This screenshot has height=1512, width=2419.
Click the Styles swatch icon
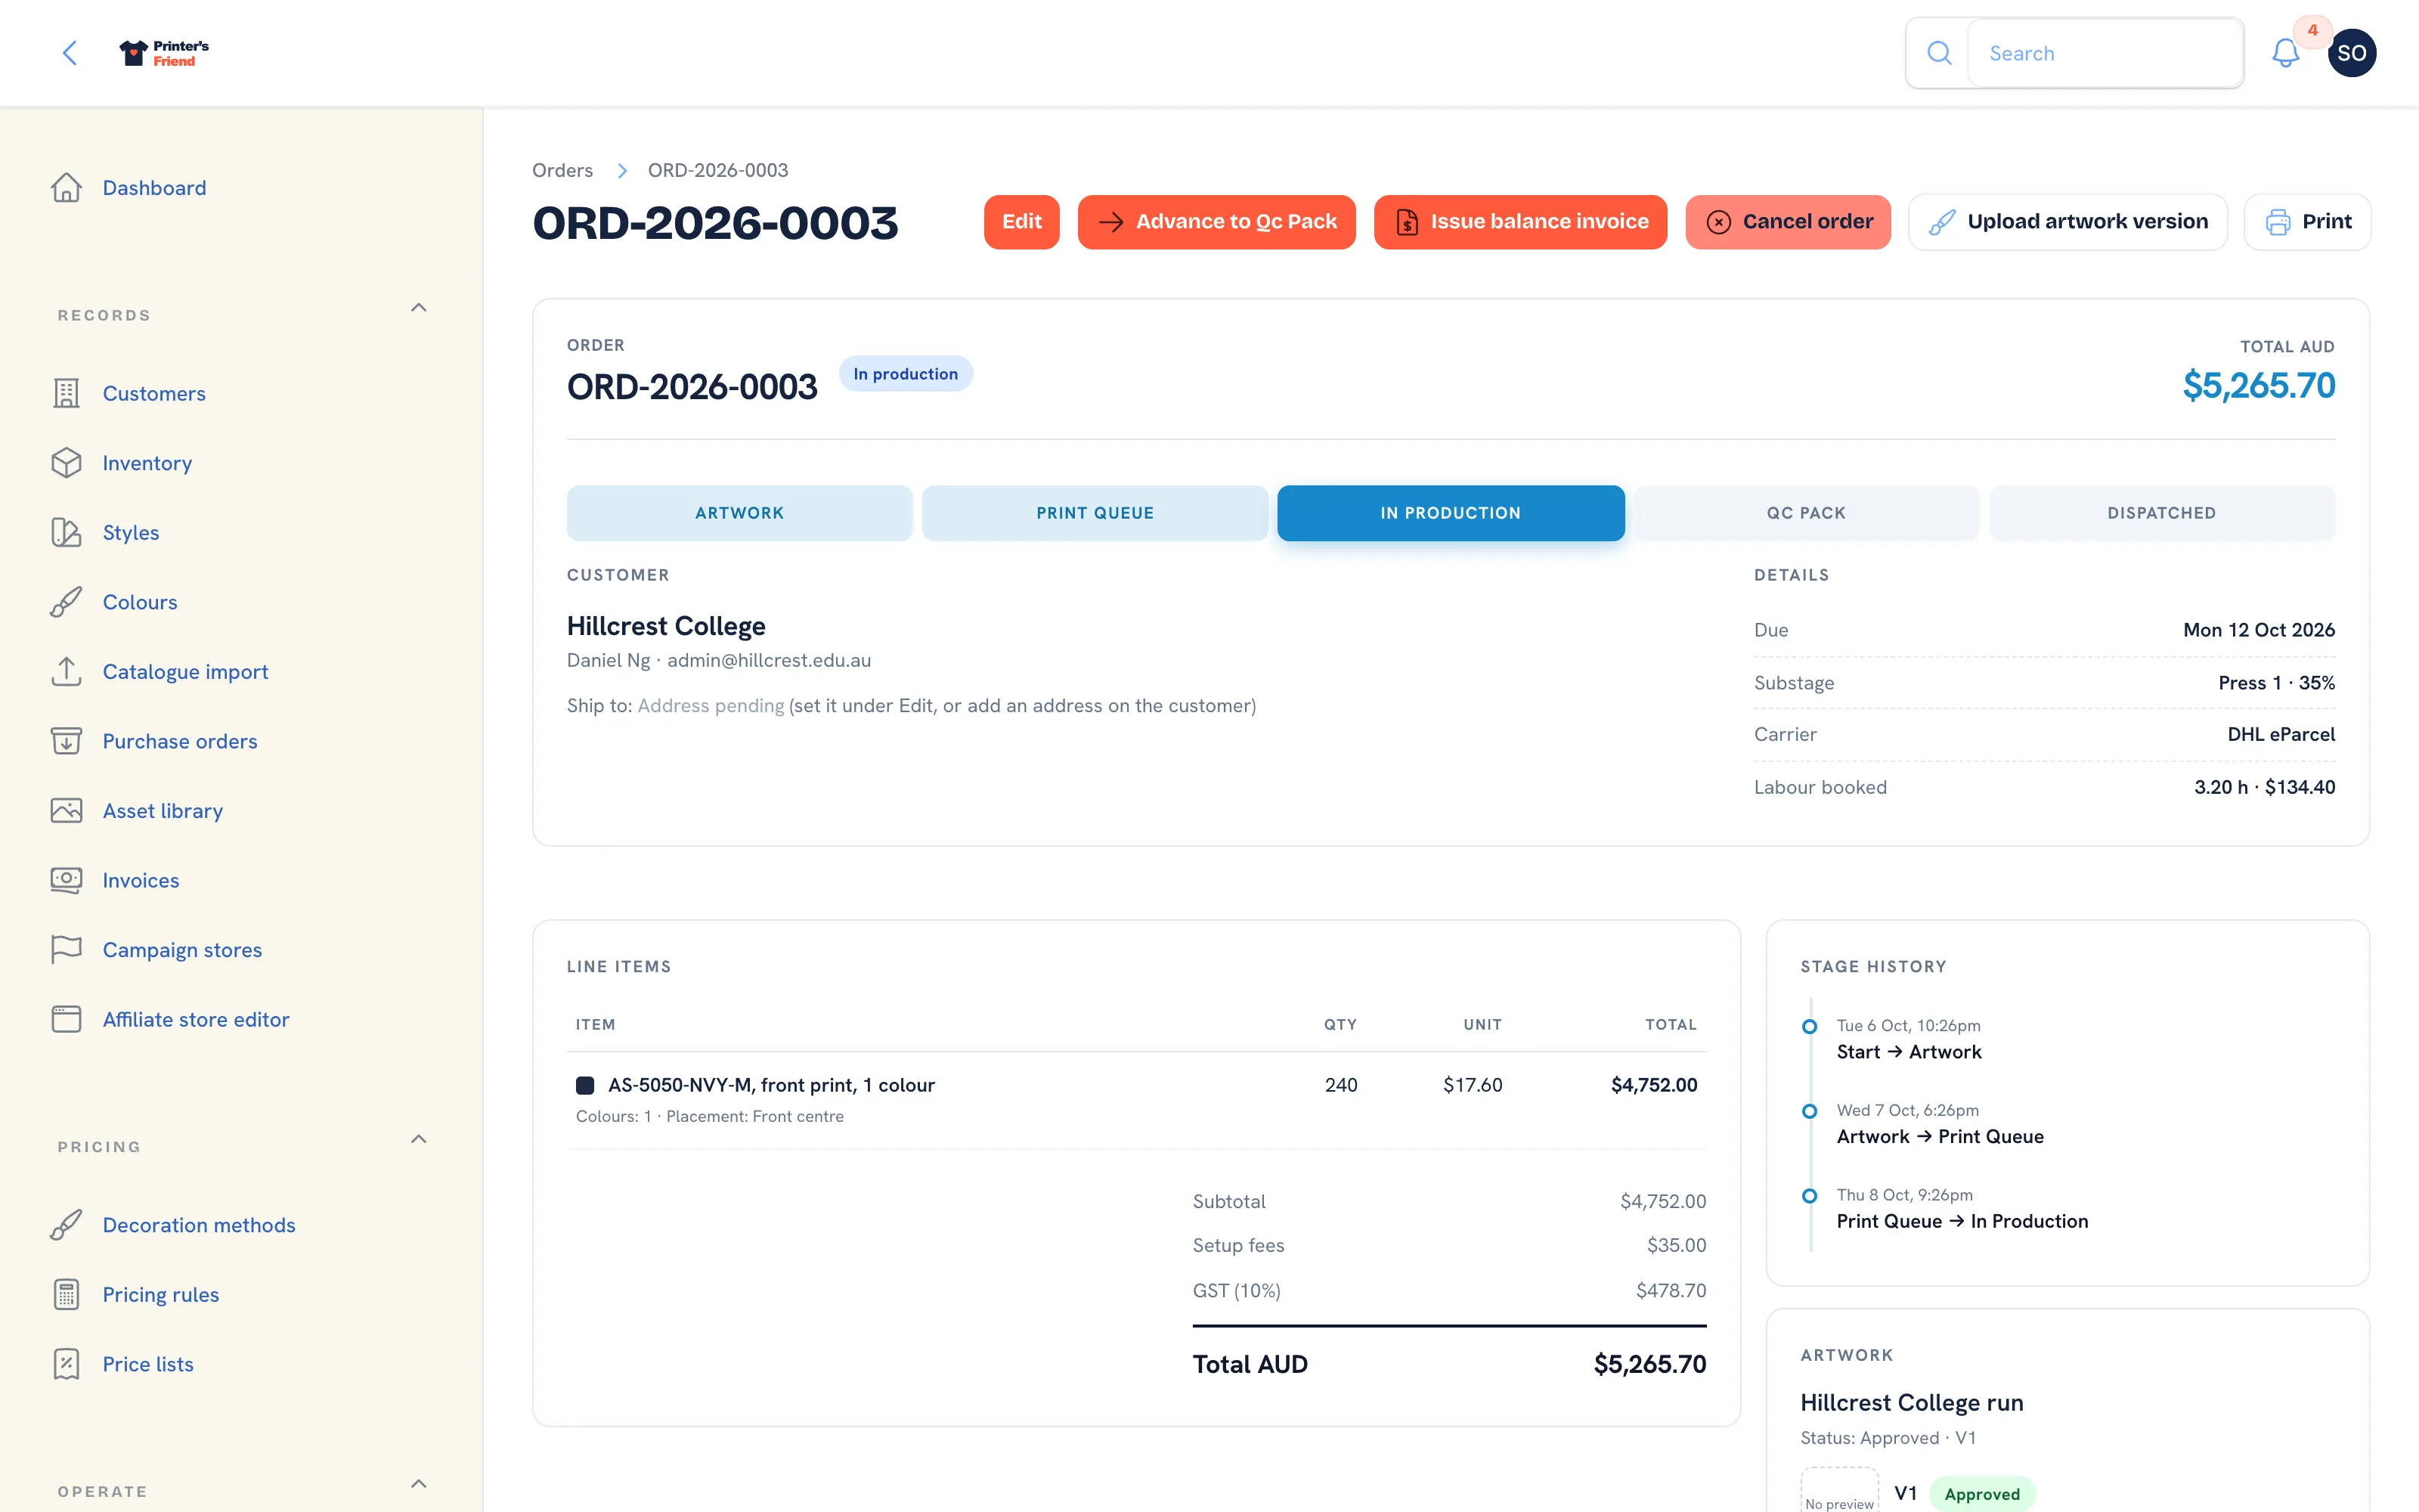(66, 532)
